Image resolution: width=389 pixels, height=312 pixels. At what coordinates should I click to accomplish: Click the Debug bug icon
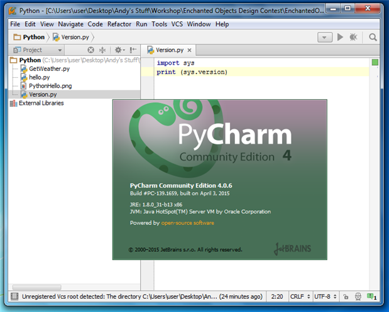click(353, 37)
